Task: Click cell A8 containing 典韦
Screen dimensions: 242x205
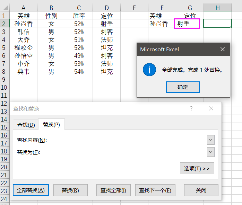Action: [23, 72]
